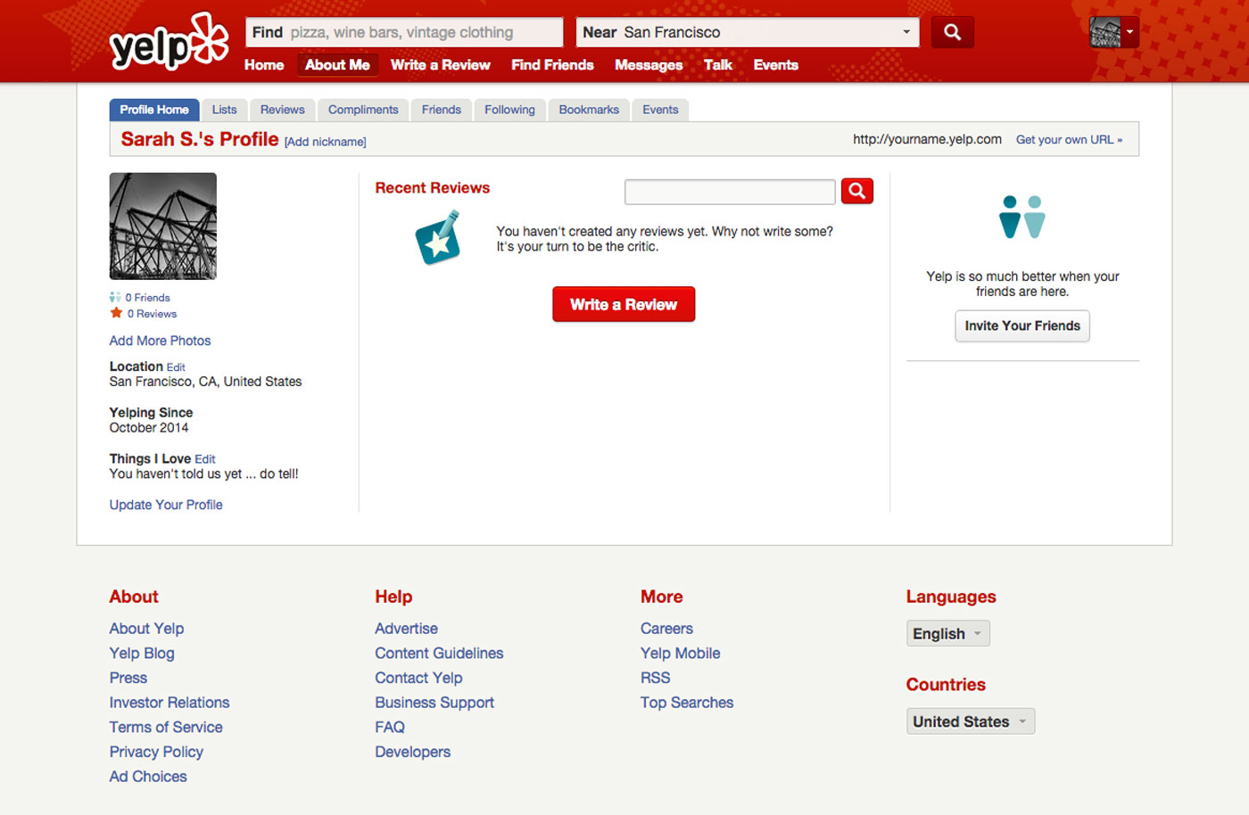Image resolution: width=1249 pixels, height=815 pixels.
Task: Expand the Near location dropdown arrow
Action: [906, 32]
